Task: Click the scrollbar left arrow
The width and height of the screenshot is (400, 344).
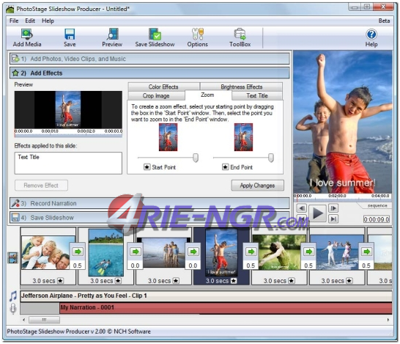Action: tap(23, 320)
